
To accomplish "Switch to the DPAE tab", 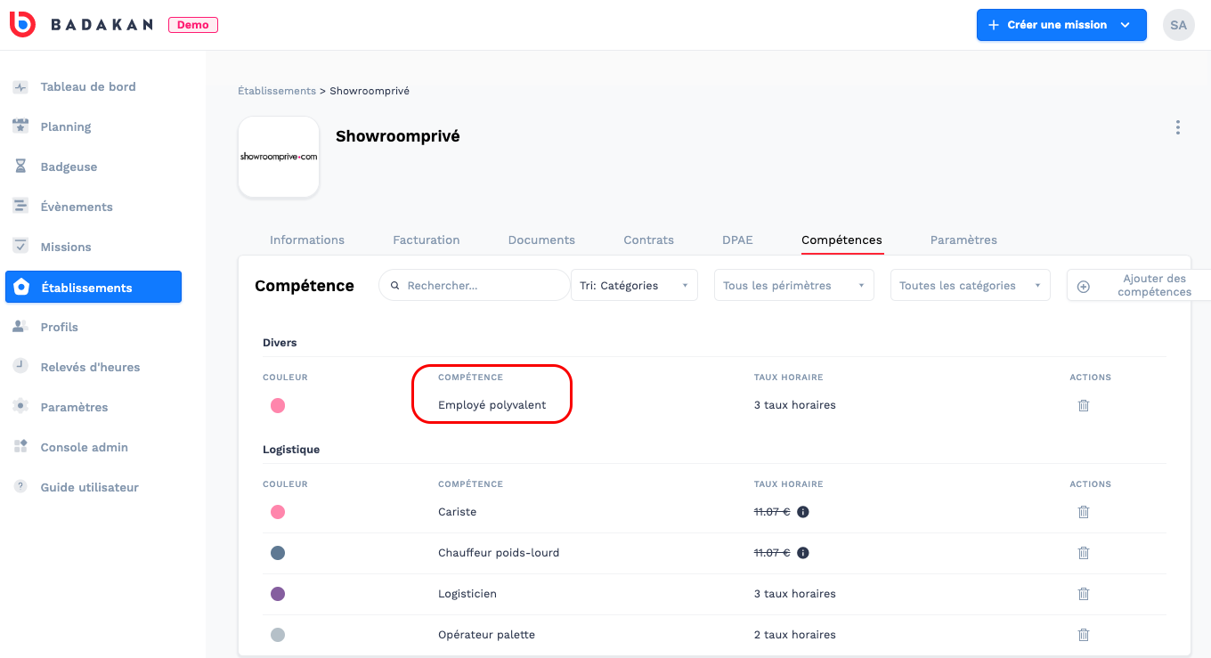I will [x=737, y=240].
